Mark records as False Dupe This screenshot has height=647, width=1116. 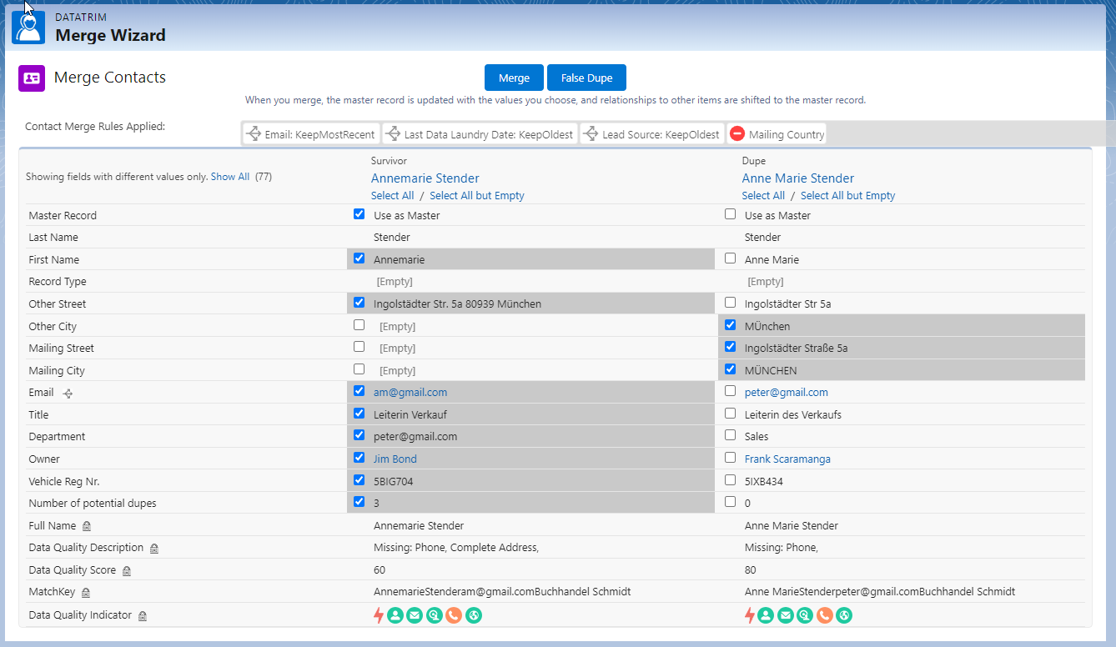586,78
